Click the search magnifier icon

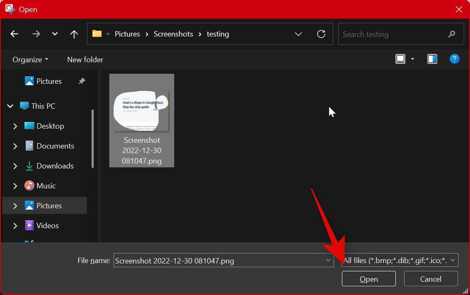(451, 34)
